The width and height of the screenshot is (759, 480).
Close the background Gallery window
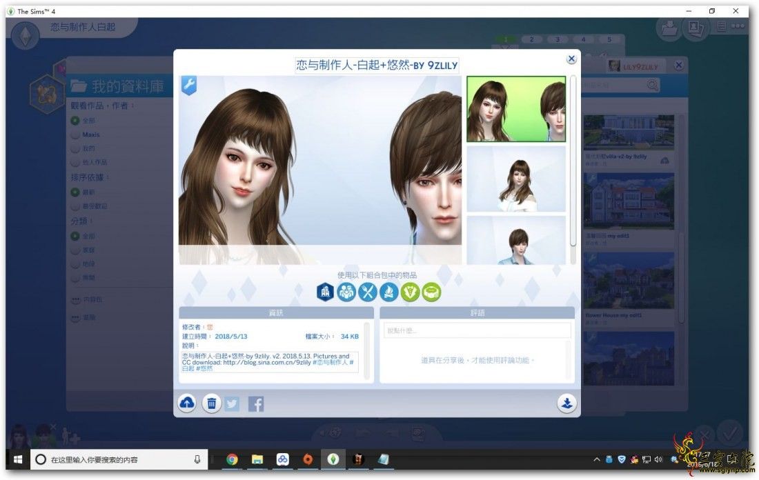(679, 65)
